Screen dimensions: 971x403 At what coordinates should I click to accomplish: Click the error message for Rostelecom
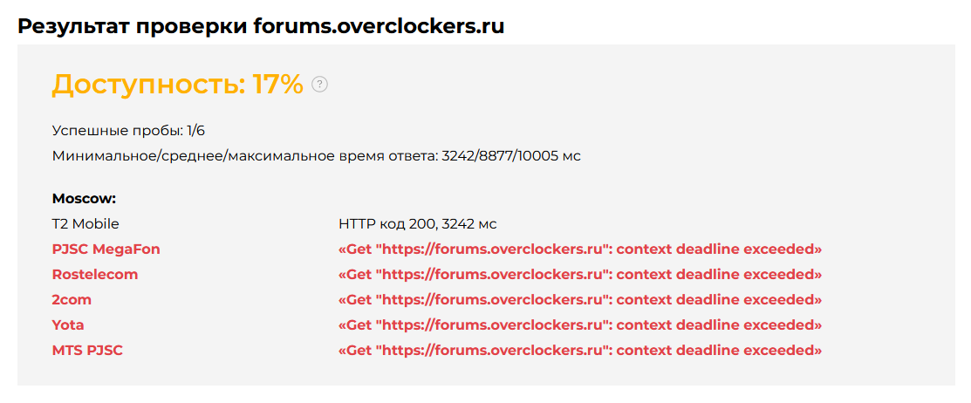tap(580, 275)
